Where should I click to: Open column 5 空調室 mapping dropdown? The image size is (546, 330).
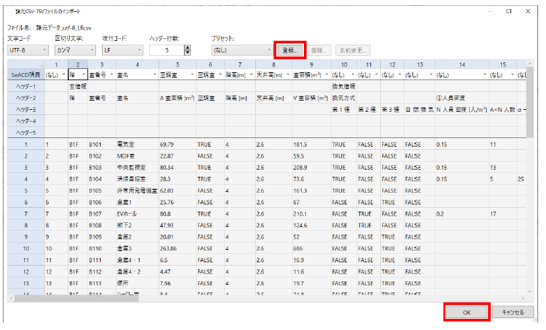191,75
